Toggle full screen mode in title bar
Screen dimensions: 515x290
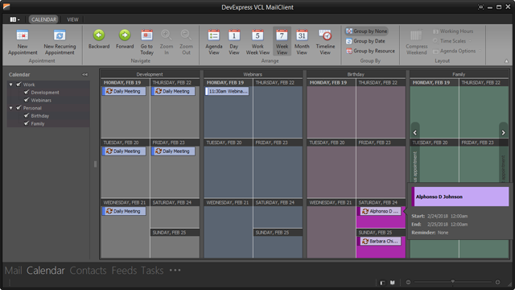click(481, 7)
